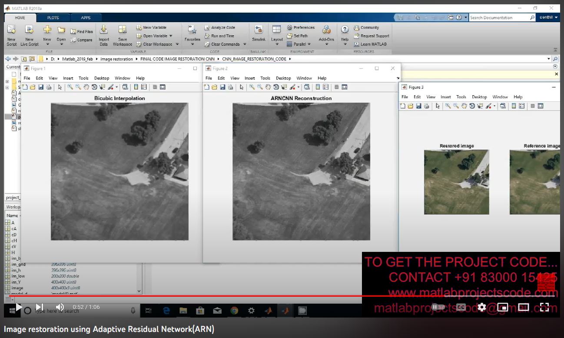Click the Learn MATLAB link
The height and width of the screenshot is (338, 564).
tap(373, 44)
